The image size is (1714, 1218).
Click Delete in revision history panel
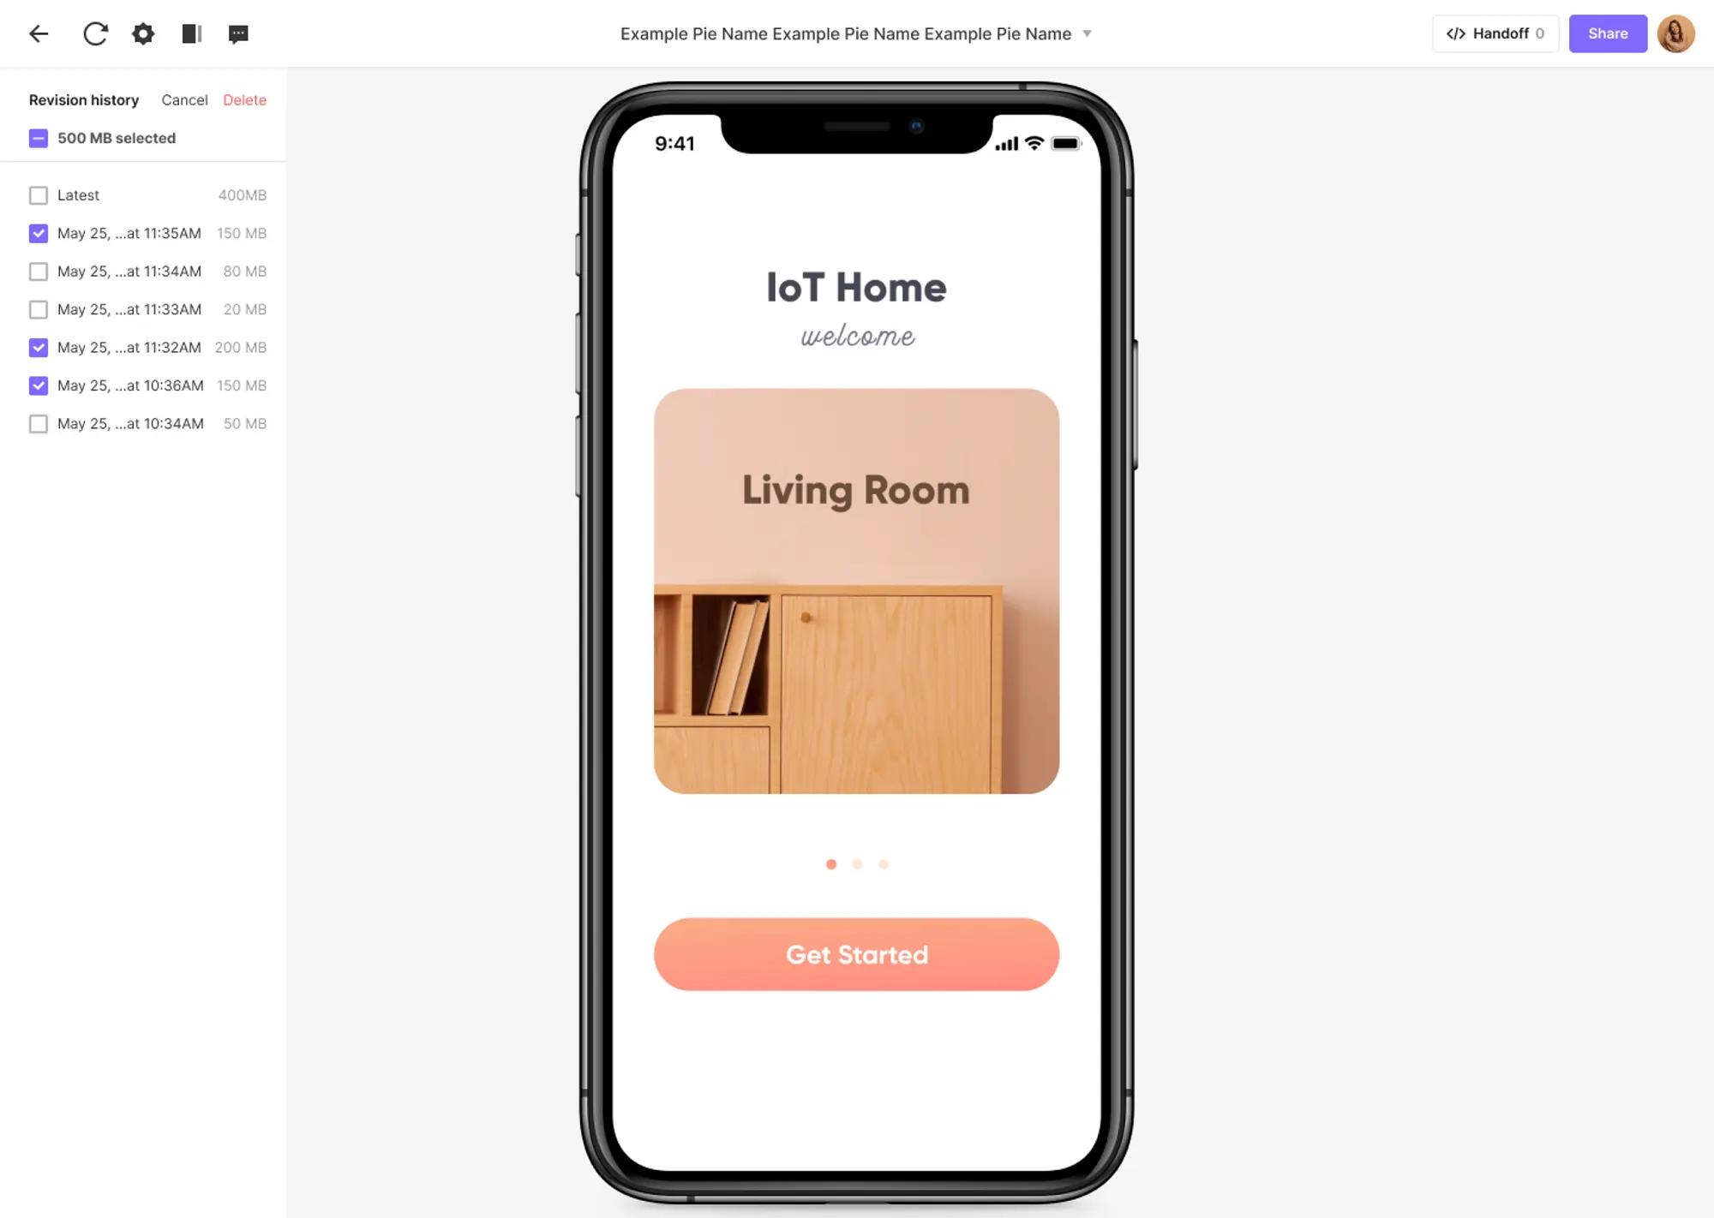point(244,100)
